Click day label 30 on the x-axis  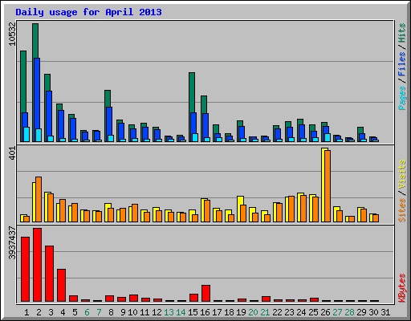(x=373, y=312)
